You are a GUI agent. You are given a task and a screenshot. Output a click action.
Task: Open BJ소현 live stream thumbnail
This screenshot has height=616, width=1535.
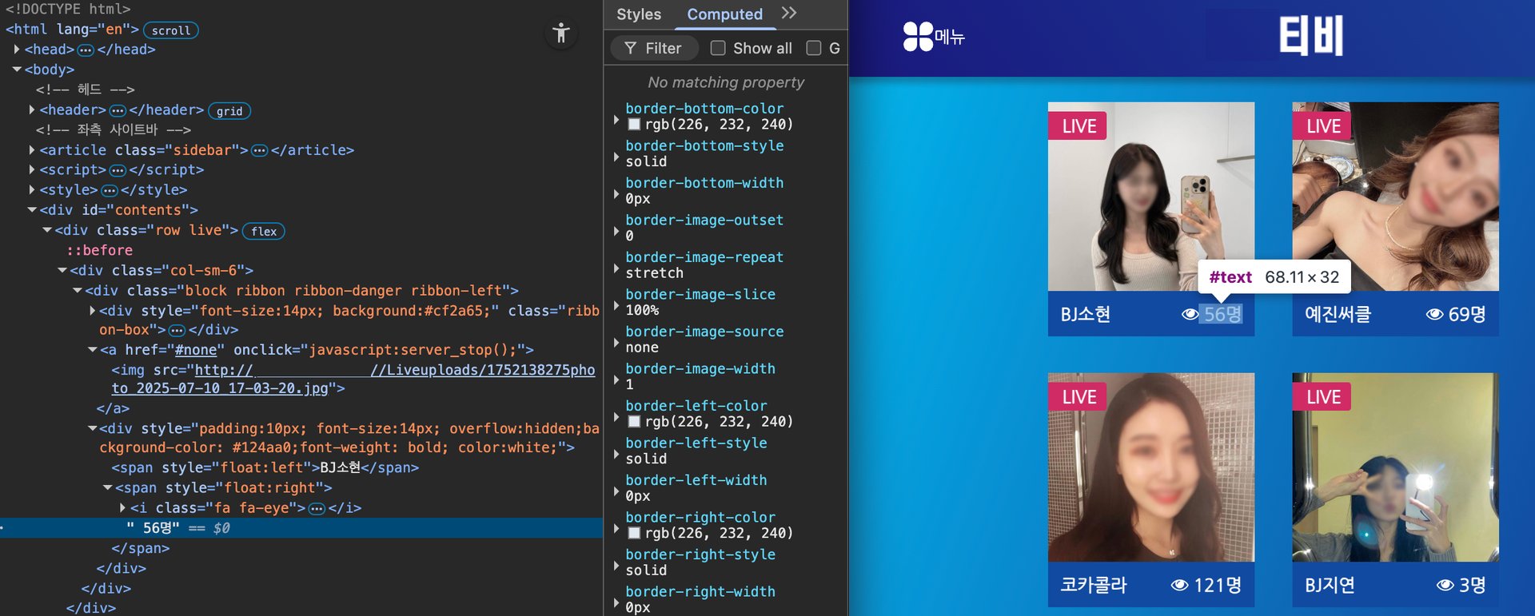point(1151,197)
